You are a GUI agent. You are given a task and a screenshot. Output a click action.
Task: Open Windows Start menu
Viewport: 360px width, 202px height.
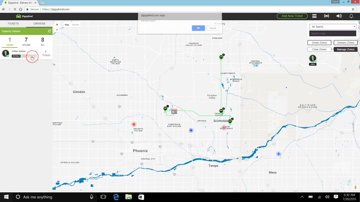click(6, 197)
